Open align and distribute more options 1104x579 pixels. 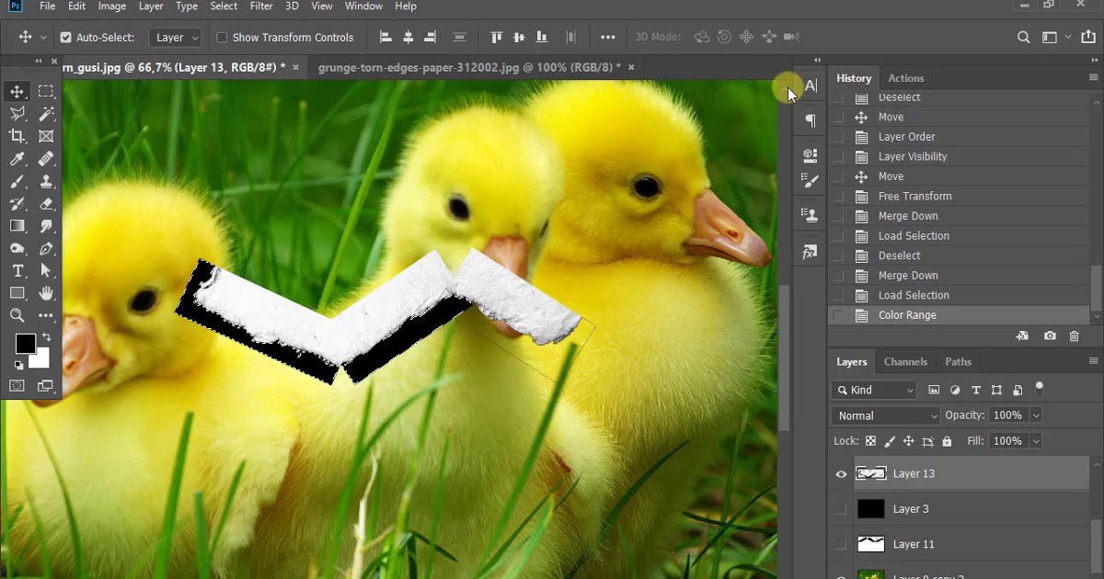(x=608, y=38)
